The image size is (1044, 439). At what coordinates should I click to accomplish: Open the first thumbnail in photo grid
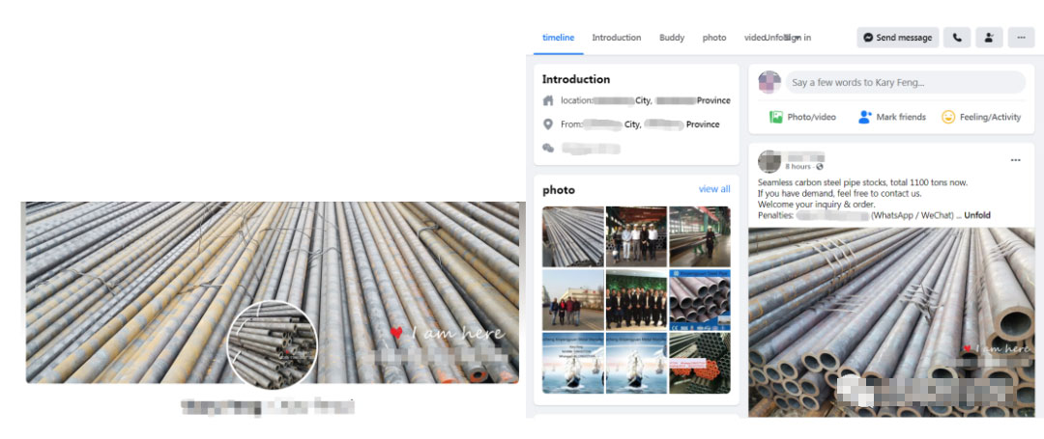(x=572, y=236)
